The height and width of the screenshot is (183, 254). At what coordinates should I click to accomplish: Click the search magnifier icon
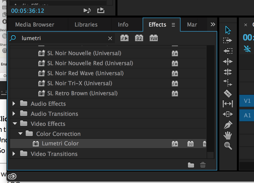pos(13,38)
